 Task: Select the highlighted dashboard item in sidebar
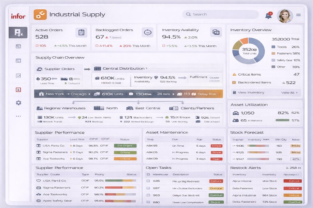[18, 32]
